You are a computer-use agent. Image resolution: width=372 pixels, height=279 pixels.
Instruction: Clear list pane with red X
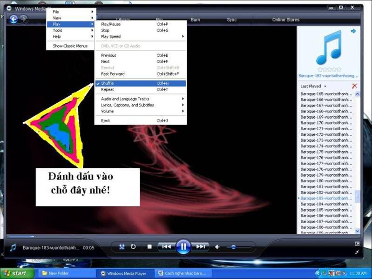pyautogui.click(x=354, y=86)
